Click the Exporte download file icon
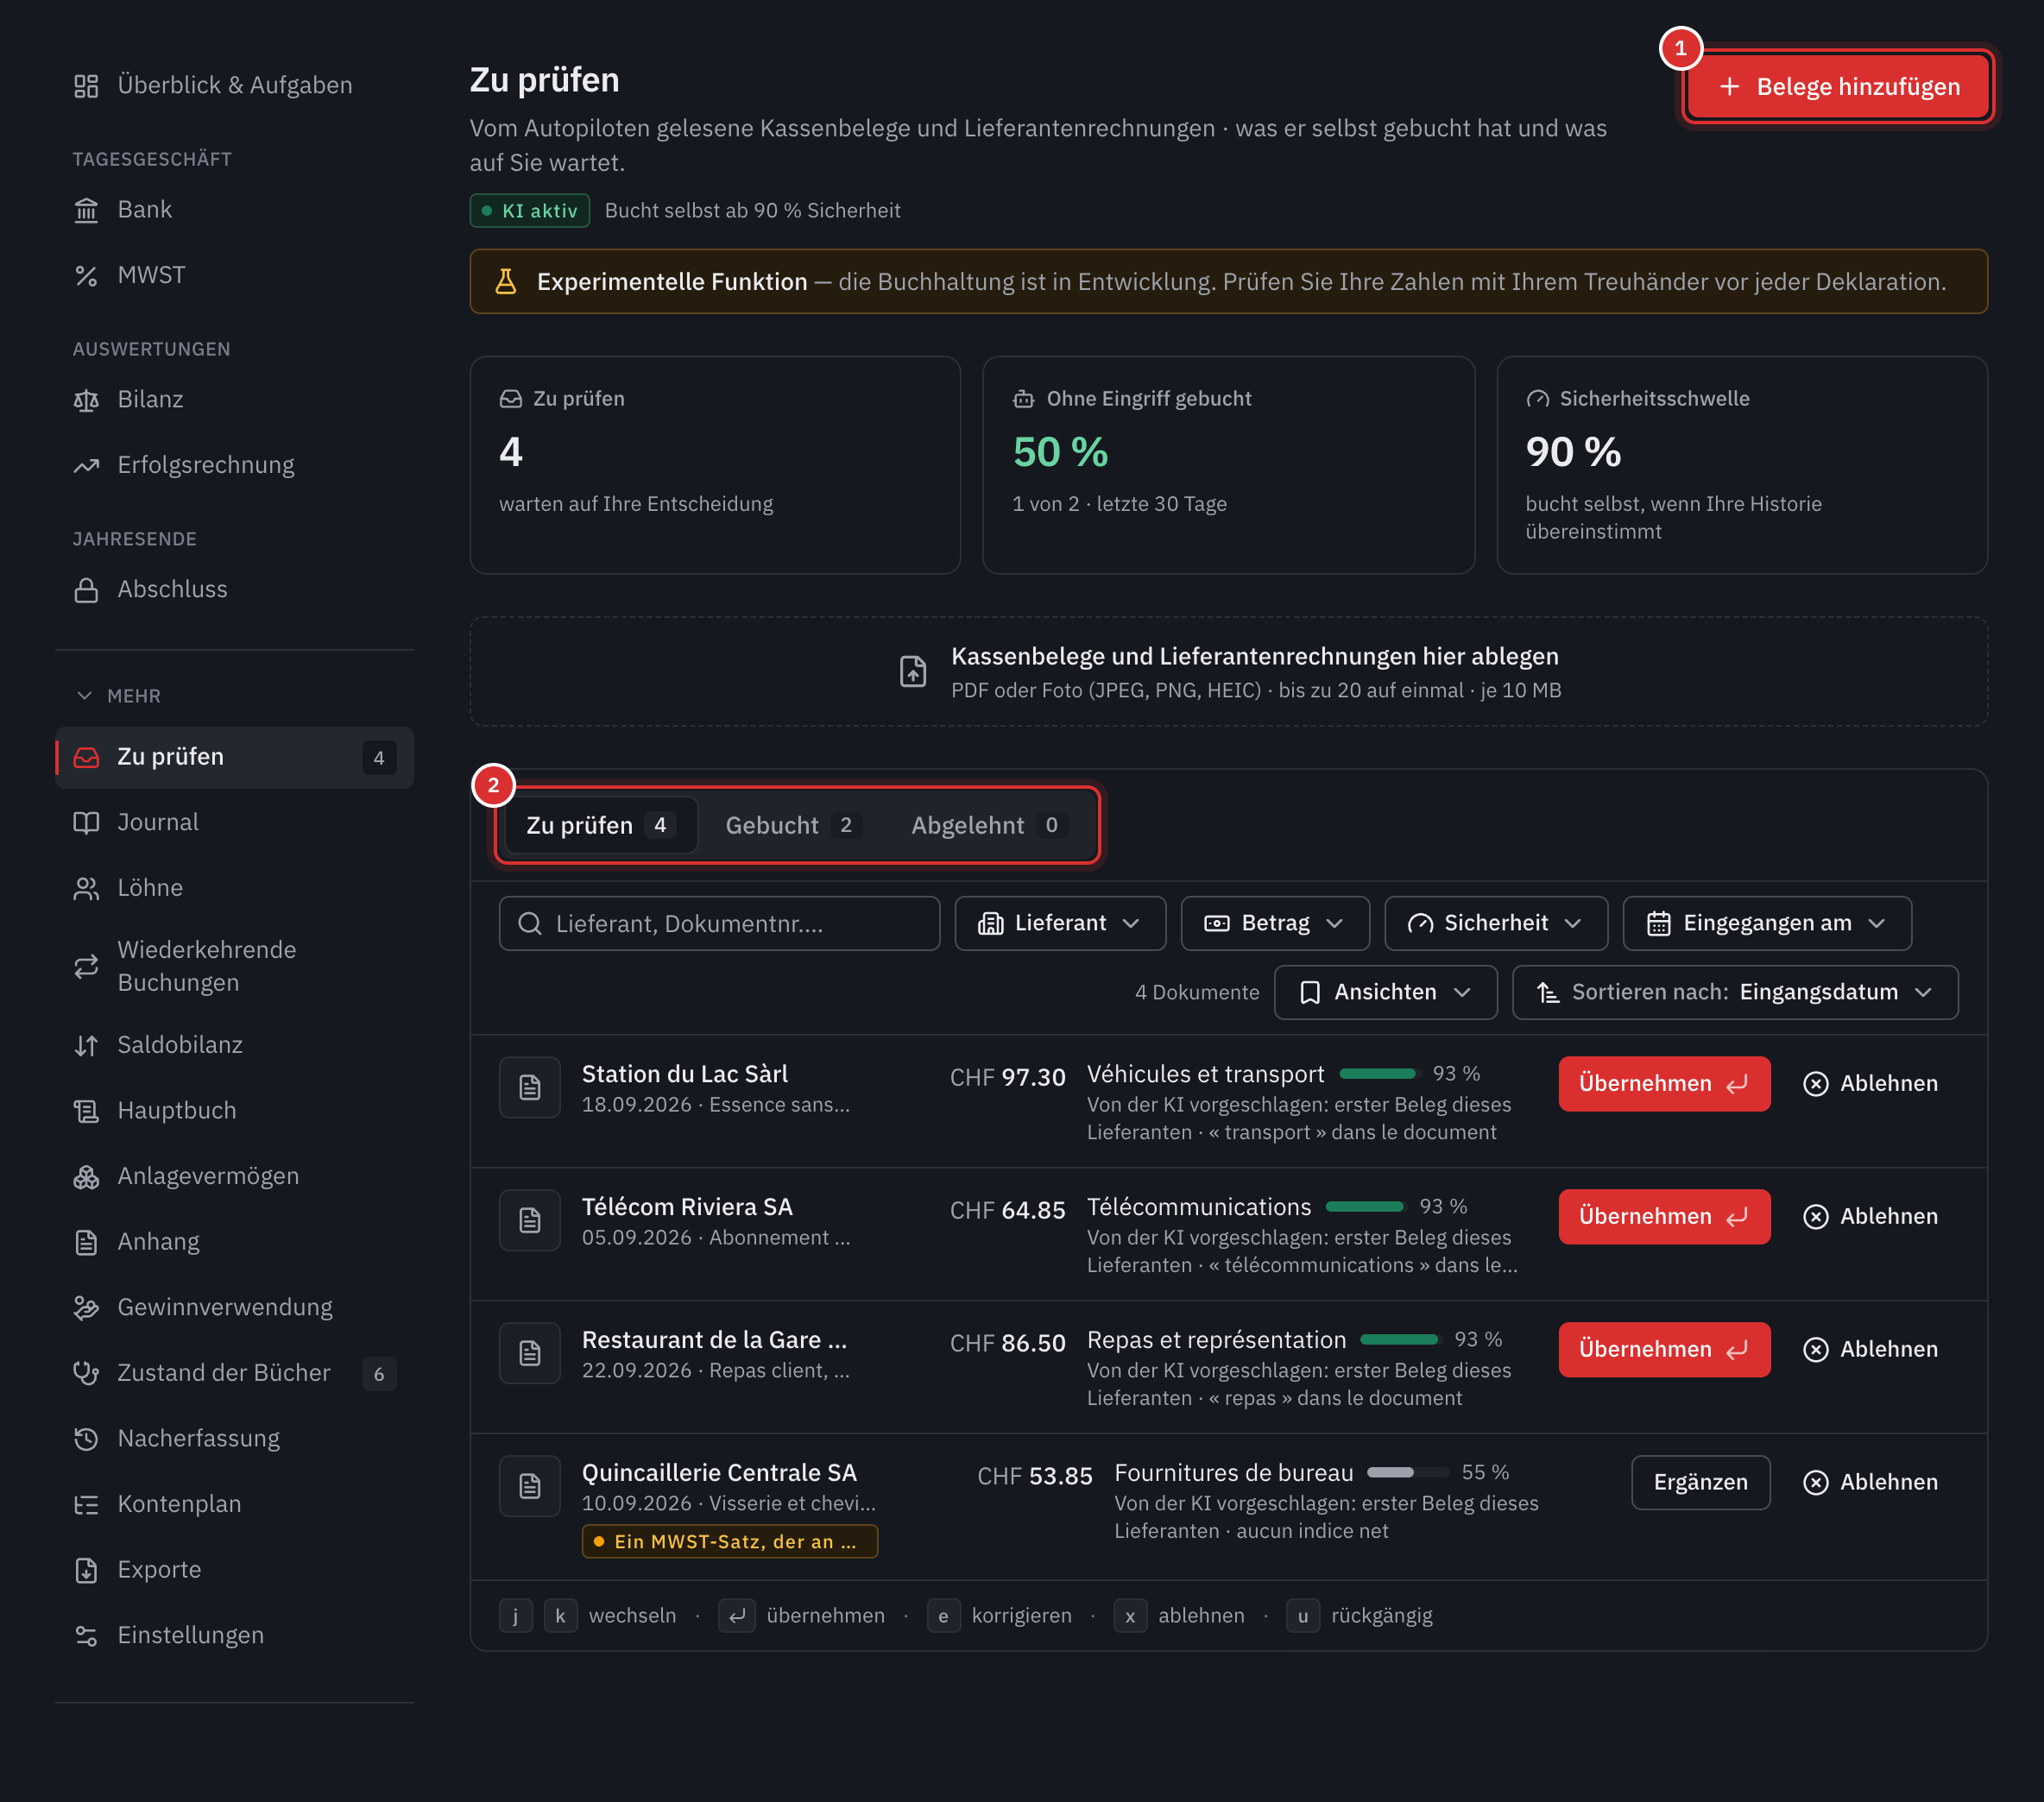The width and height of the screenshot is (2044, 1802). 86,1570
